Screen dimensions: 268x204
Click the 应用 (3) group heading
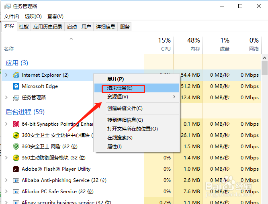tap(17, 63)
